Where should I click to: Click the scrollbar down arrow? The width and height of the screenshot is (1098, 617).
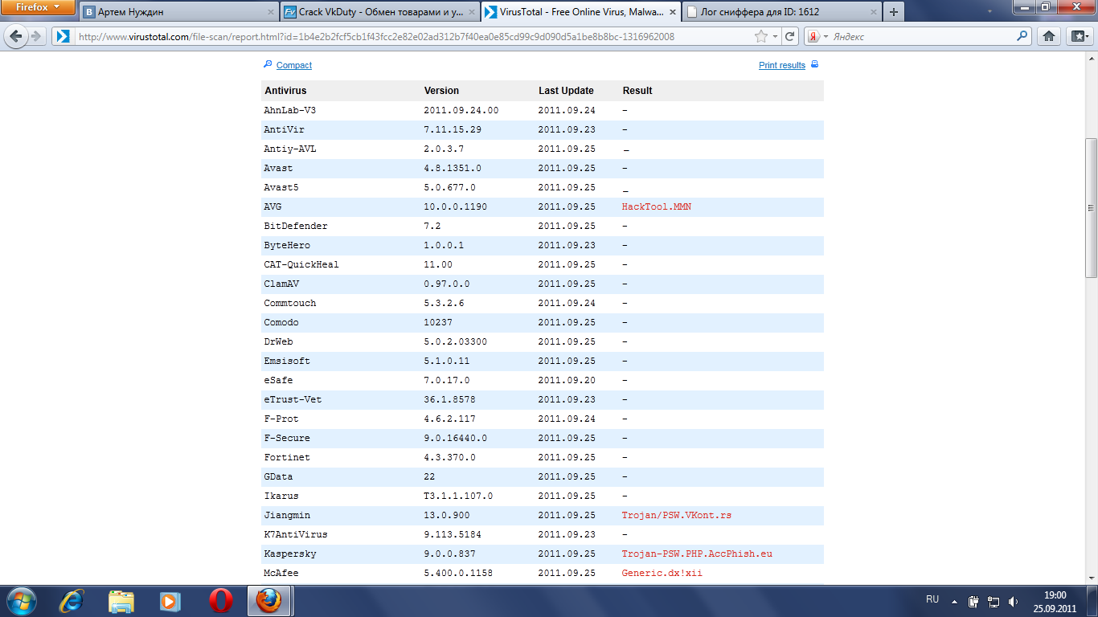(1091, 578)
